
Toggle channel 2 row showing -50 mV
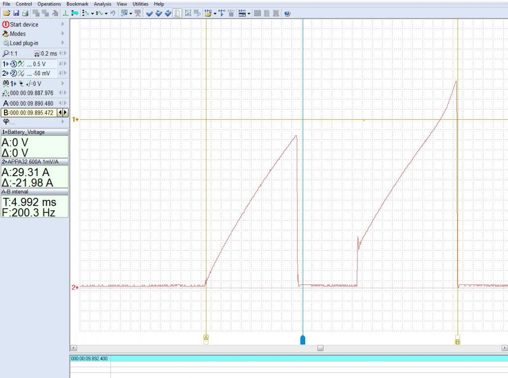(x=30, y=73)
